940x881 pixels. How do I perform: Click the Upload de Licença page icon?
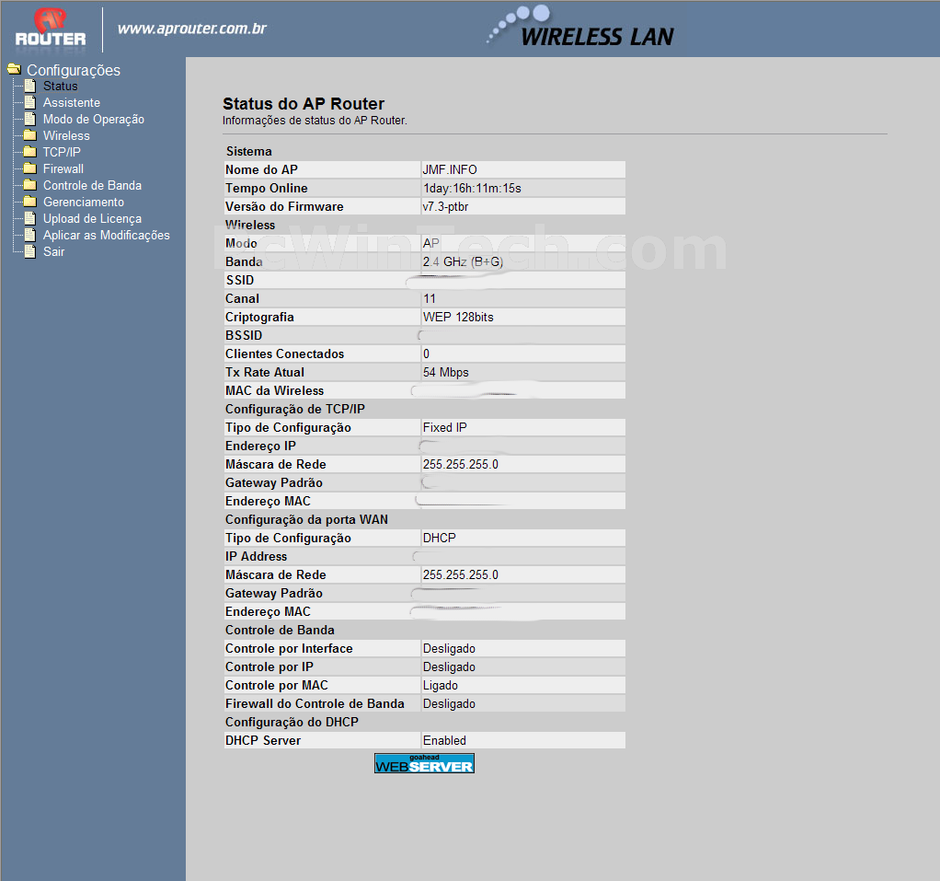click(x=30, y=218)
